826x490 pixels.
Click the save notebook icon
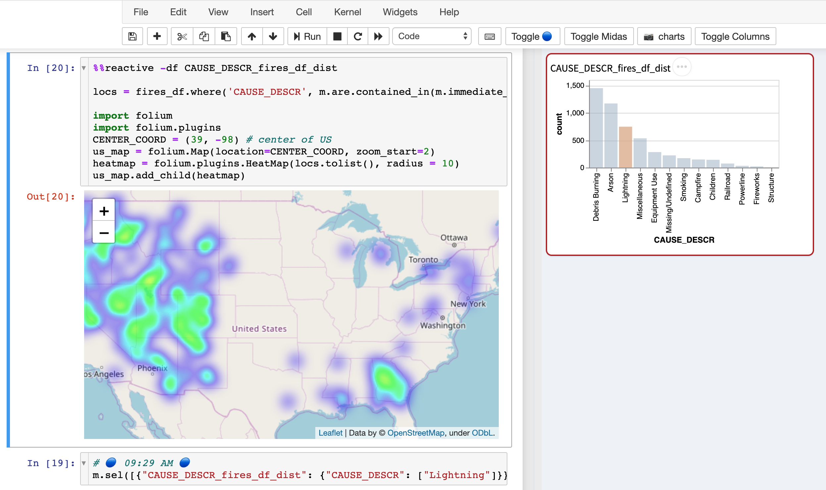point(133,36)
